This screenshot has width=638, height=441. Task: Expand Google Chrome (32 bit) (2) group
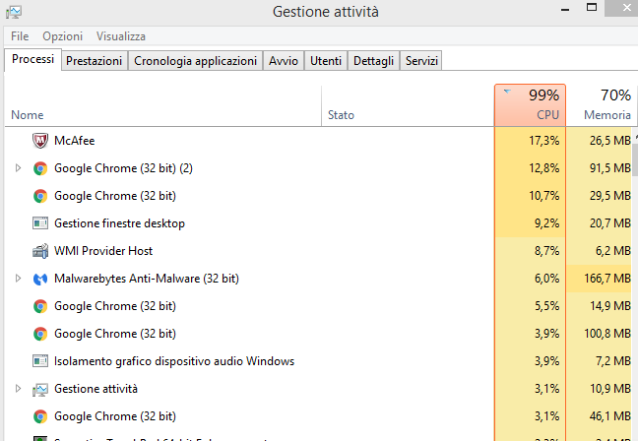point(18,168)
